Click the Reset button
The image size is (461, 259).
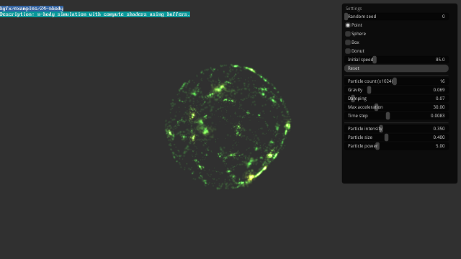396,68
